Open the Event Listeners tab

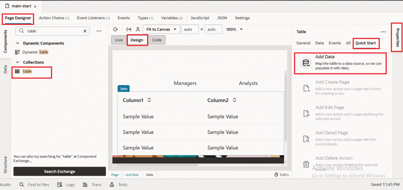coord(93,18)
